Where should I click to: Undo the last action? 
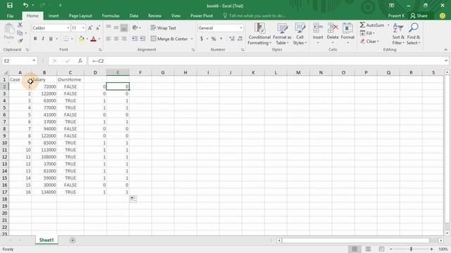(25, 5)
